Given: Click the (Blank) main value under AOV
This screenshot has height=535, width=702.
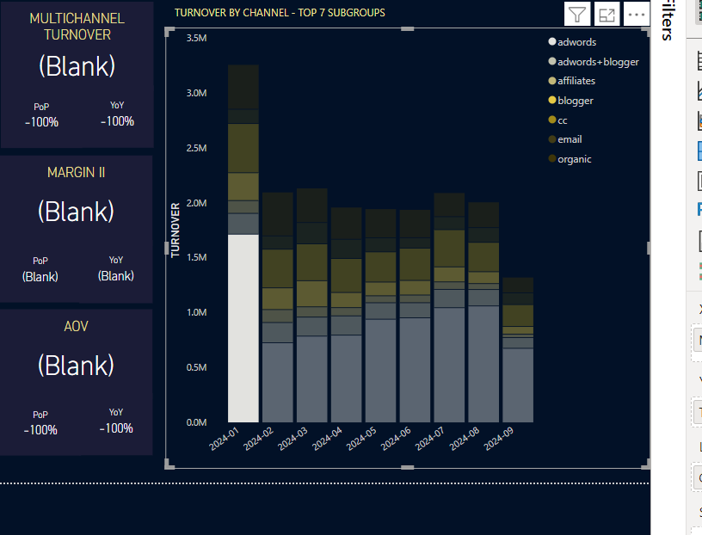Looking at the screenshot, I should coord(76,366).
